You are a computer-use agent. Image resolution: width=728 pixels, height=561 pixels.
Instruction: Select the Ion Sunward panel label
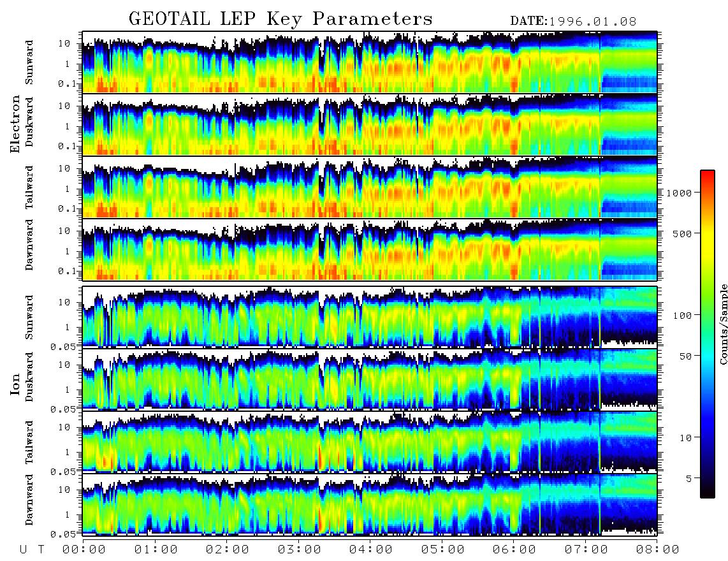click(x=29, y=317)
